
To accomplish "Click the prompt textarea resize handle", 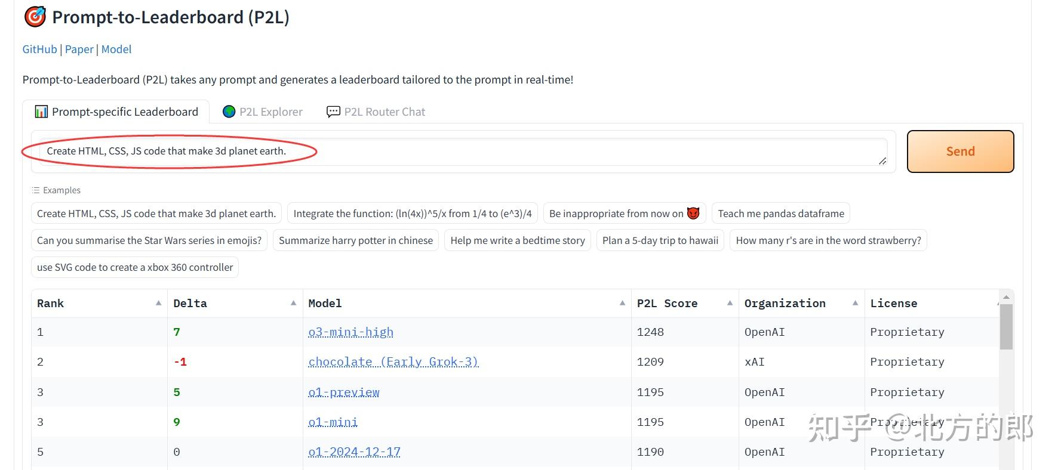I will coord(882,161).
